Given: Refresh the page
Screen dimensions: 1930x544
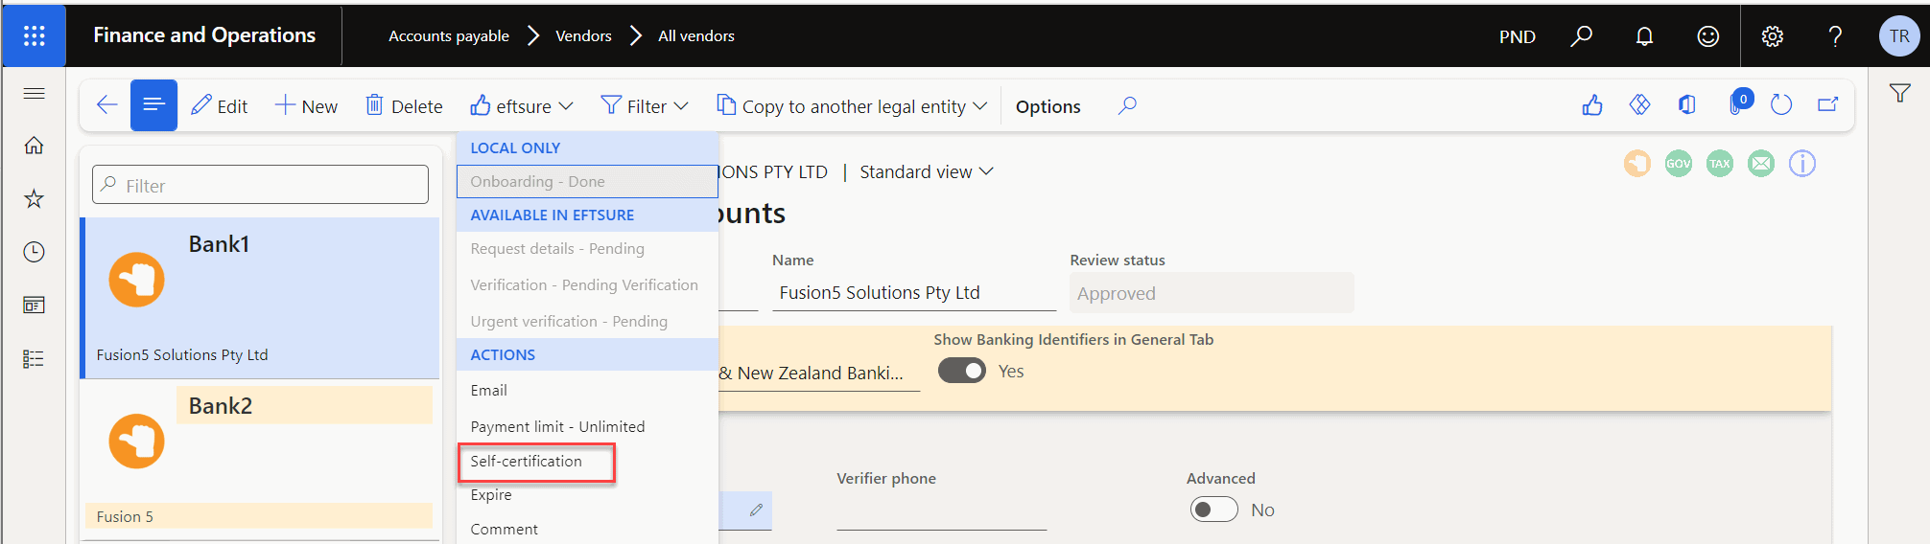Looking at the screenshot, I should click(1781, 105).
